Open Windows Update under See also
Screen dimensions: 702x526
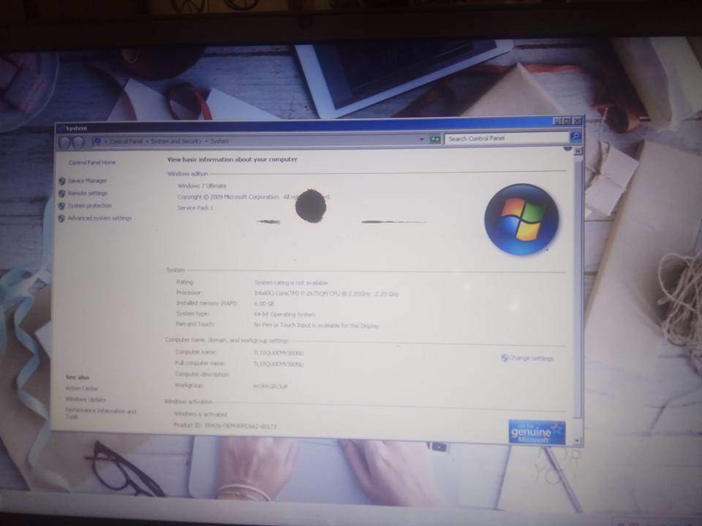[x=86, y=400]
